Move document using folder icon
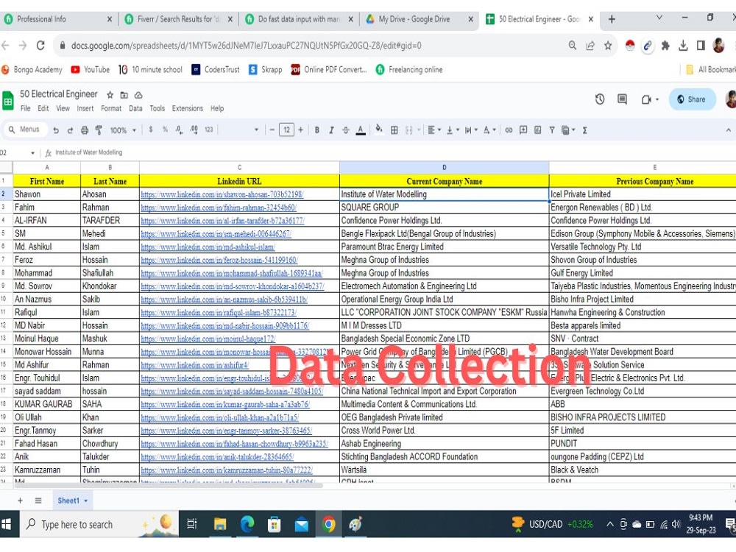Screen dimensions: 736x552 [124, 95]
